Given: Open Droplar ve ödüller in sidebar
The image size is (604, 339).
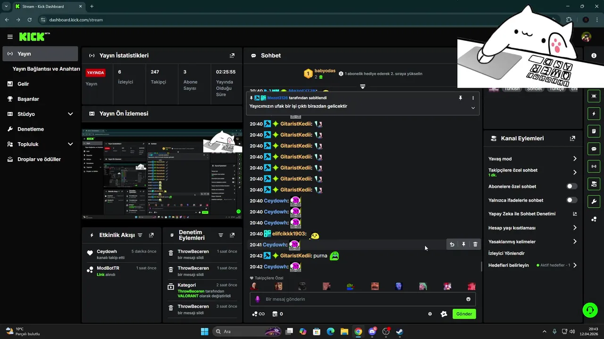Looking at the screenshot, I should click(40, 159).
